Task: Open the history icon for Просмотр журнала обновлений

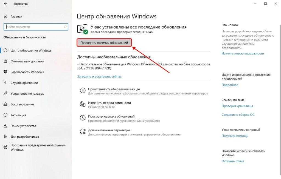Action: coord(83,118)
